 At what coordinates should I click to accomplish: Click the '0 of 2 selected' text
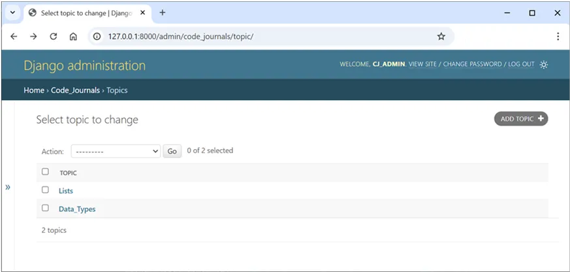[210, 150]
